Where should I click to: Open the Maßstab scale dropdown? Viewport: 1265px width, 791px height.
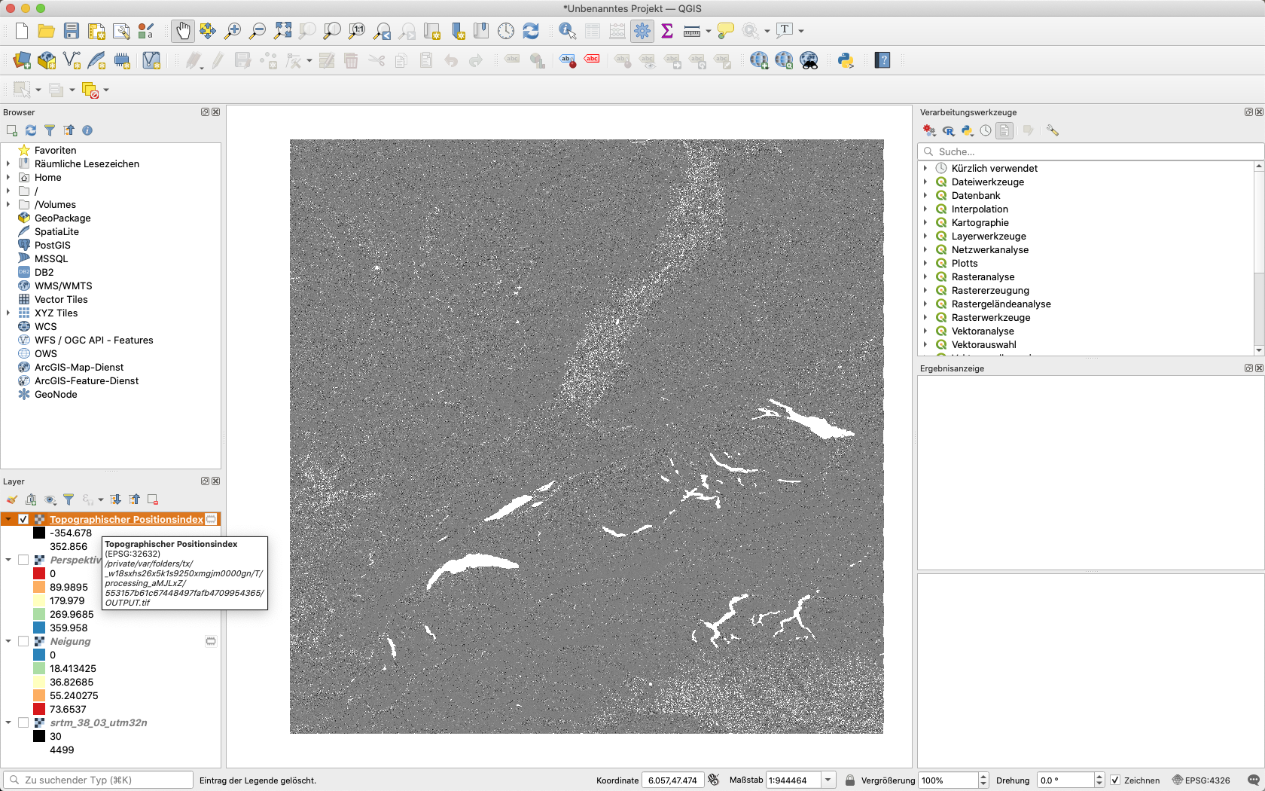click(x=828, y=780)
